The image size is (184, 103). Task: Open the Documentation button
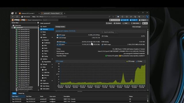[x=114, y=20]
